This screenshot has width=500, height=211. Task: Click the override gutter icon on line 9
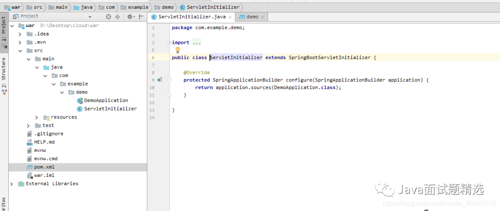click(x=160, y=80)
